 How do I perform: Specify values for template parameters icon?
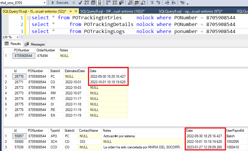tap(182, 3)
